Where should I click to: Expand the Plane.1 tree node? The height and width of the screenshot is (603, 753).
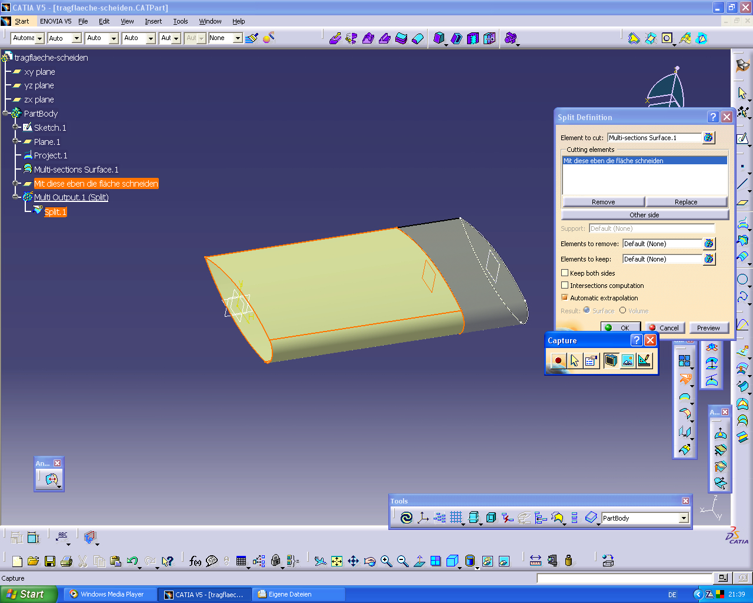tap(16, 141)
